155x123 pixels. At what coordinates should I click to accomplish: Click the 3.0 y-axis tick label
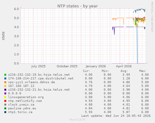(17, 36)
